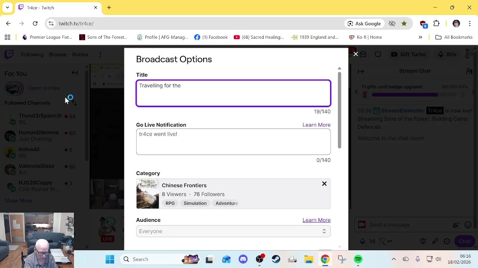Open the Bits purchase button

(x=447, y=54)
